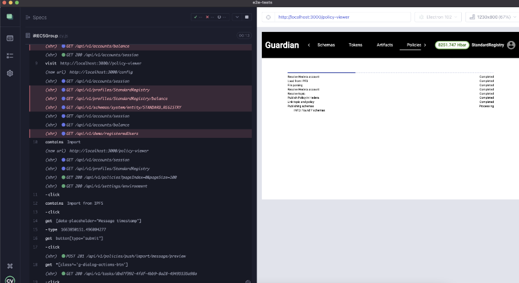Click the selector playground crosshair icon
Image resolution: width=519 pixels, height=283 pixels.
pos(268,17)
